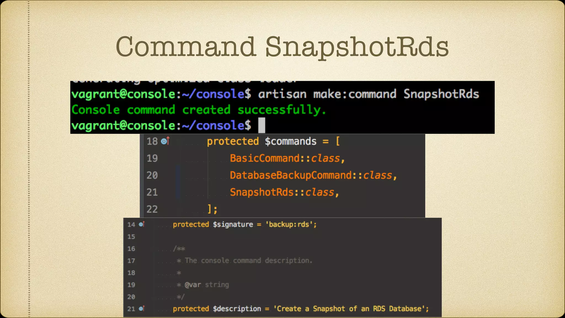This screenshot has width=565, height=318.
Task: Click the artisan make:command SnapshotRds terminal command
Action: (369, 94)
